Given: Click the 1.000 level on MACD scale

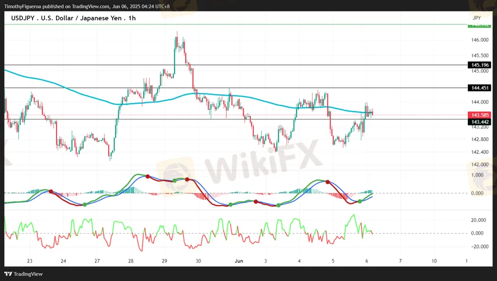Looking at the screenshot, I should click(x=477, y=175).
